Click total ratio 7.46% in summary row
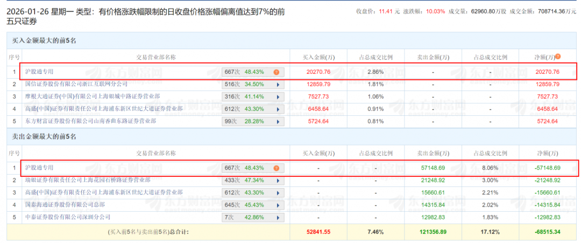The width and height of the screenshot is (581, 243). [375, 232]
